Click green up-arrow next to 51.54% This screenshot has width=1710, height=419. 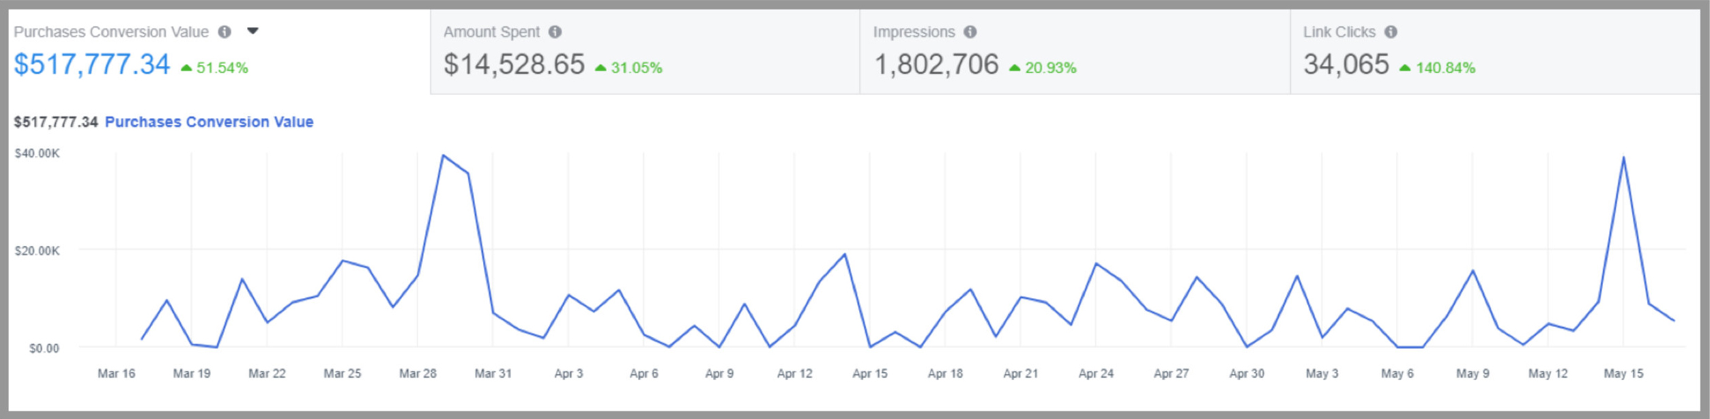186,68
